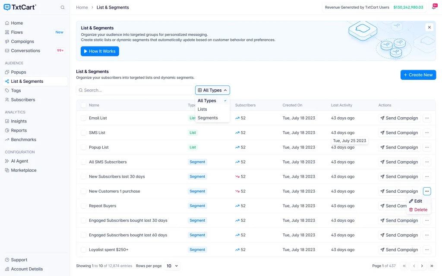442x276 pixels.
Task: Open more options for New Subscribers last 30 days
Action: click(427, 176)
